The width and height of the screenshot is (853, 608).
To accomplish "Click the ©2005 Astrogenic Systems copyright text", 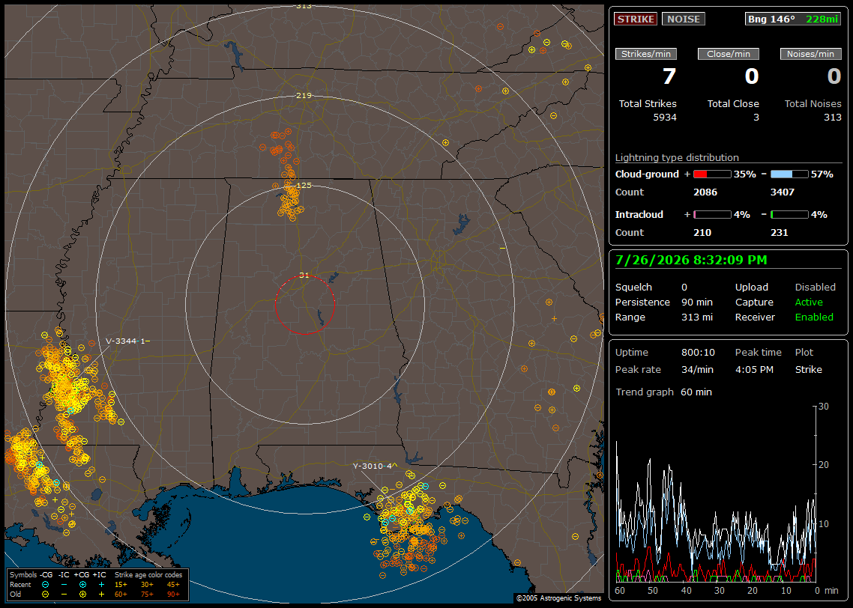I will pyautogui.click(x=558, y=598).
